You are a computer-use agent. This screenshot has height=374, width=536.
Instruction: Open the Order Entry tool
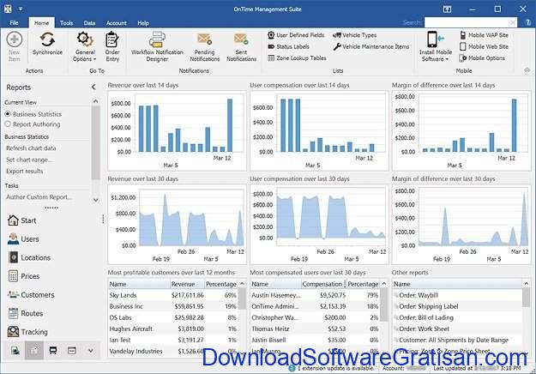point(112,46)
